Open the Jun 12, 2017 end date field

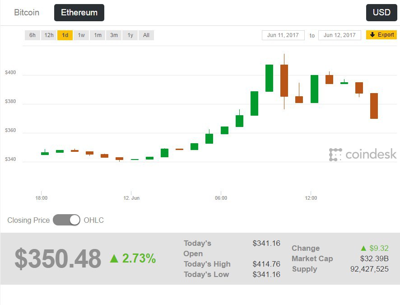340,35
